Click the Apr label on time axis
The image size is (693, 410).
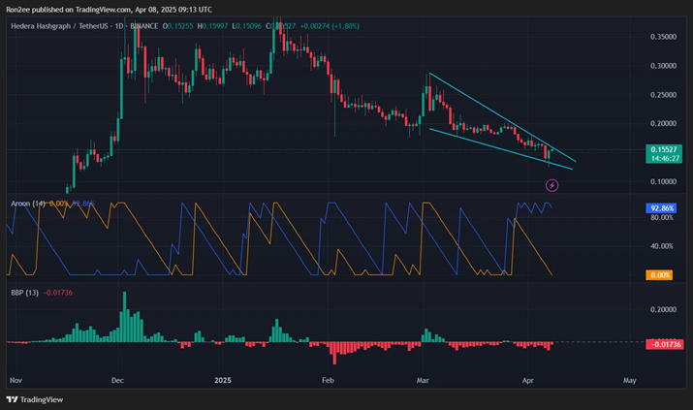pyautogui.click(x=525, y=382)
